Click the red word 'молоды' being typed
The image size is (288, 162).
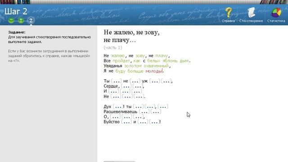(x=154, y=71)
